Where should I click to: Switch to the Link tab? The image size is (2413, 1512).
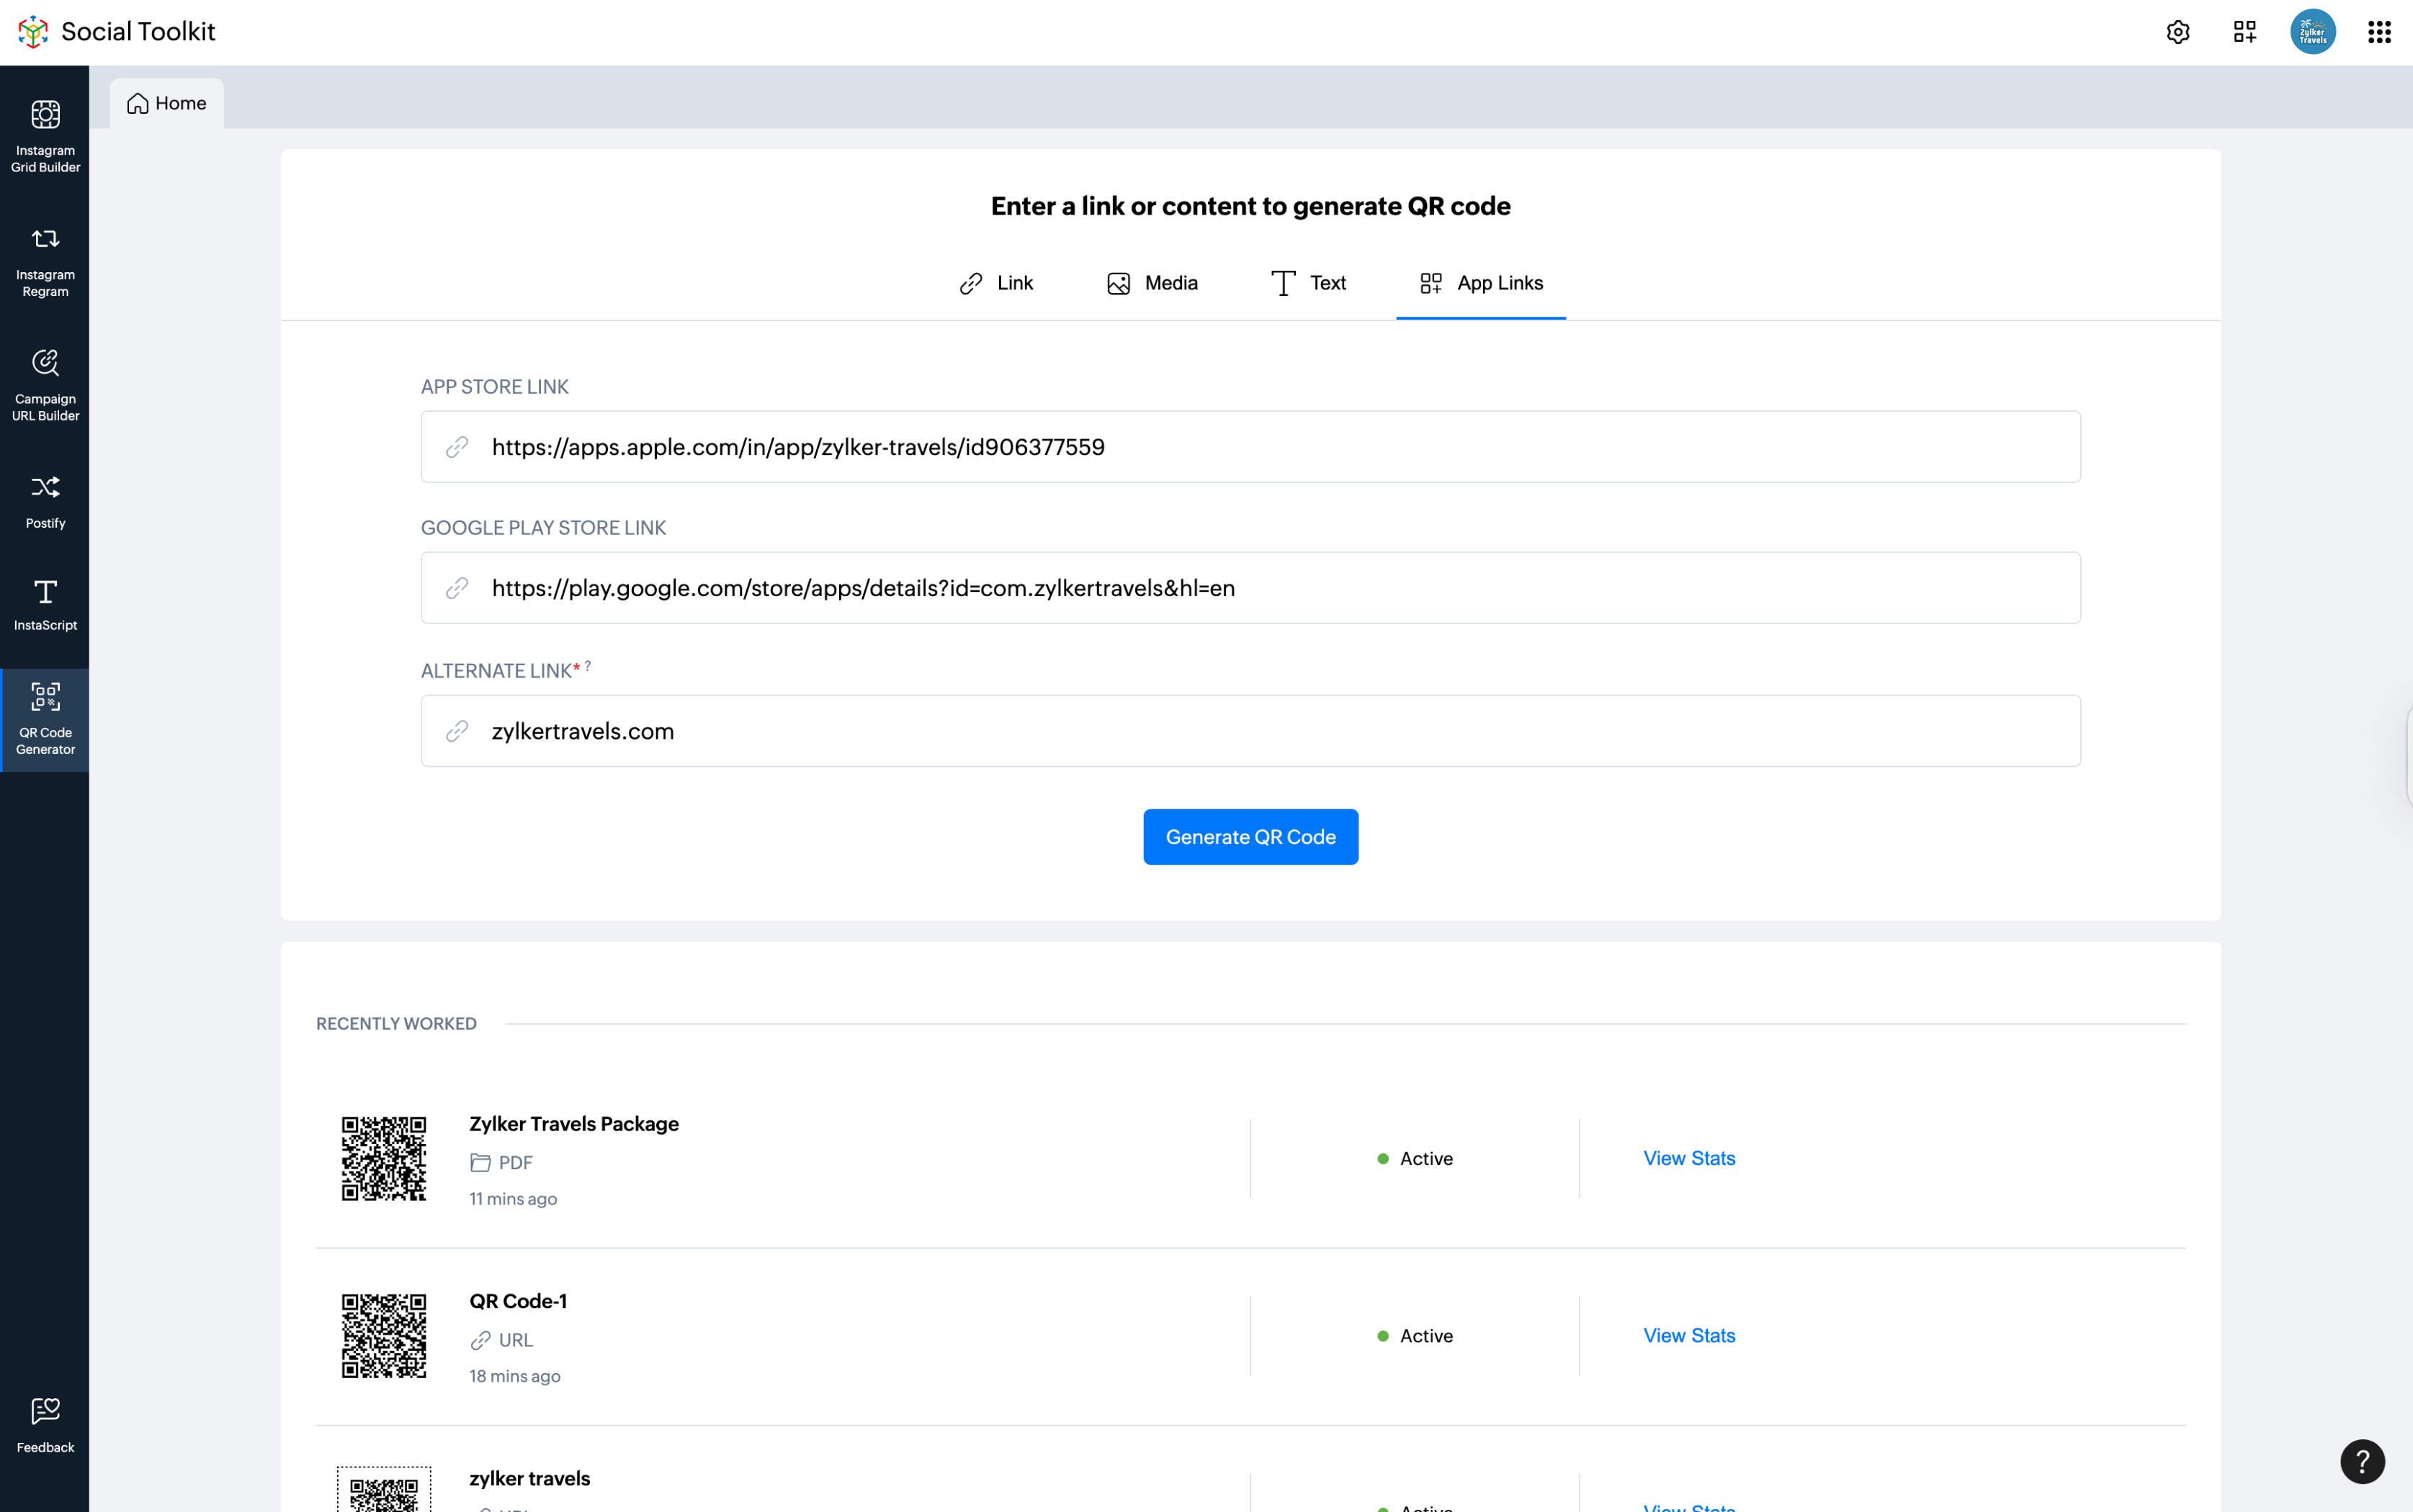click(996, 283)
